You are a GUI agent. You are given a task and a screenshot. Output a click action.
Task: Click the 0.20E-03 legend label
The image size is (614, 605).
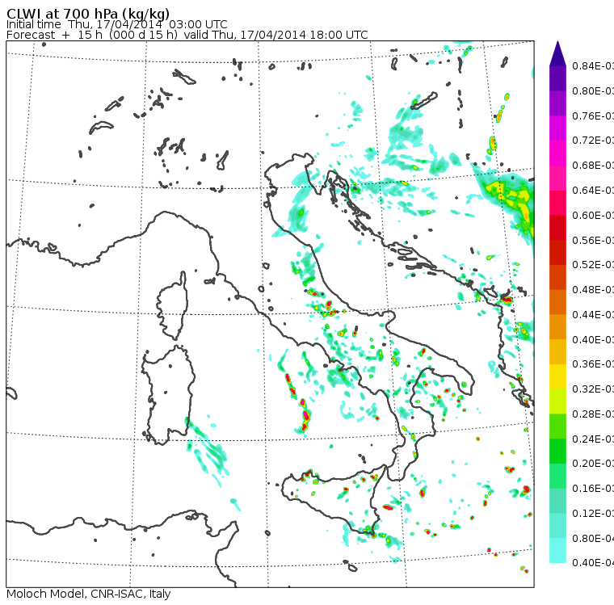(x=593, y=464)
